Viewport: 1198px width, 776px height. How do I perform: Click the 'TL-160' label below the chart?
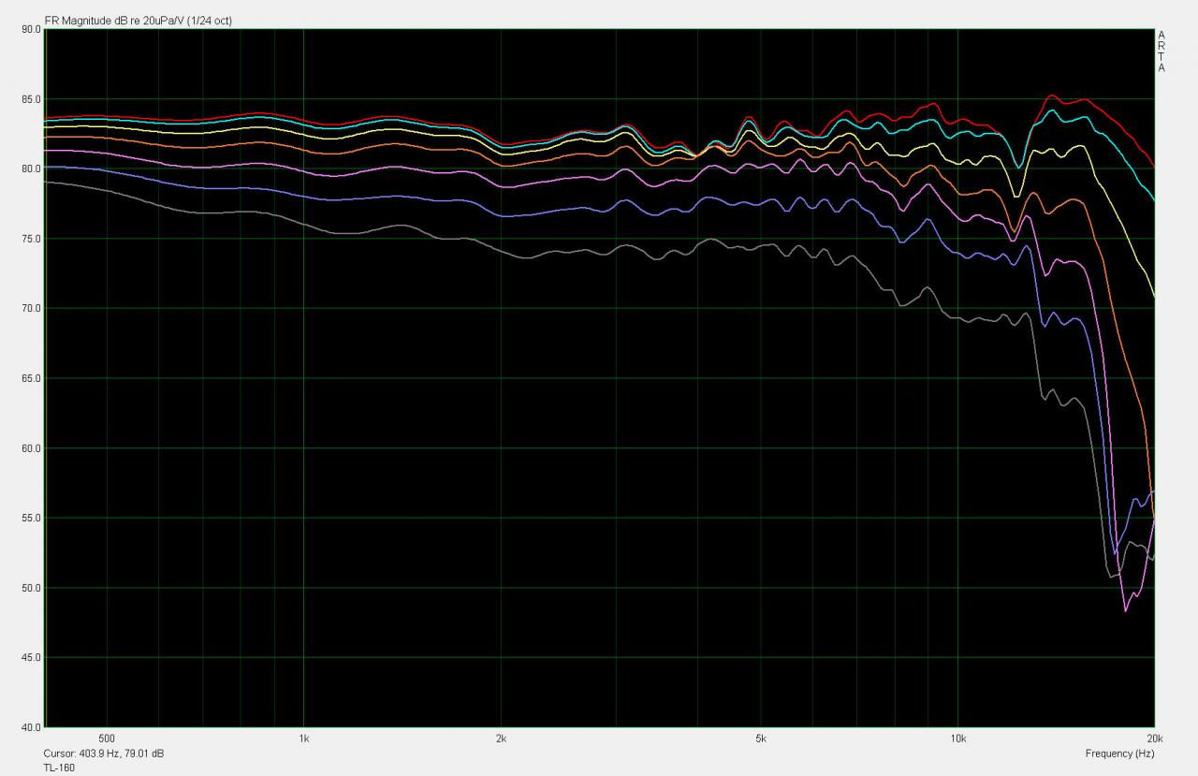59,768
